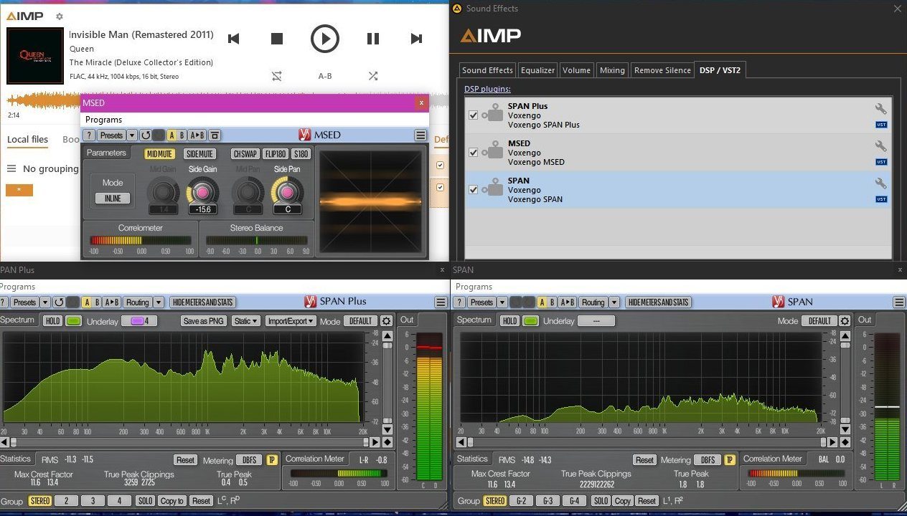Screen dimensions: 907x516
Task: Toggle SIDE MUTE in MSED
Action: 199,154
